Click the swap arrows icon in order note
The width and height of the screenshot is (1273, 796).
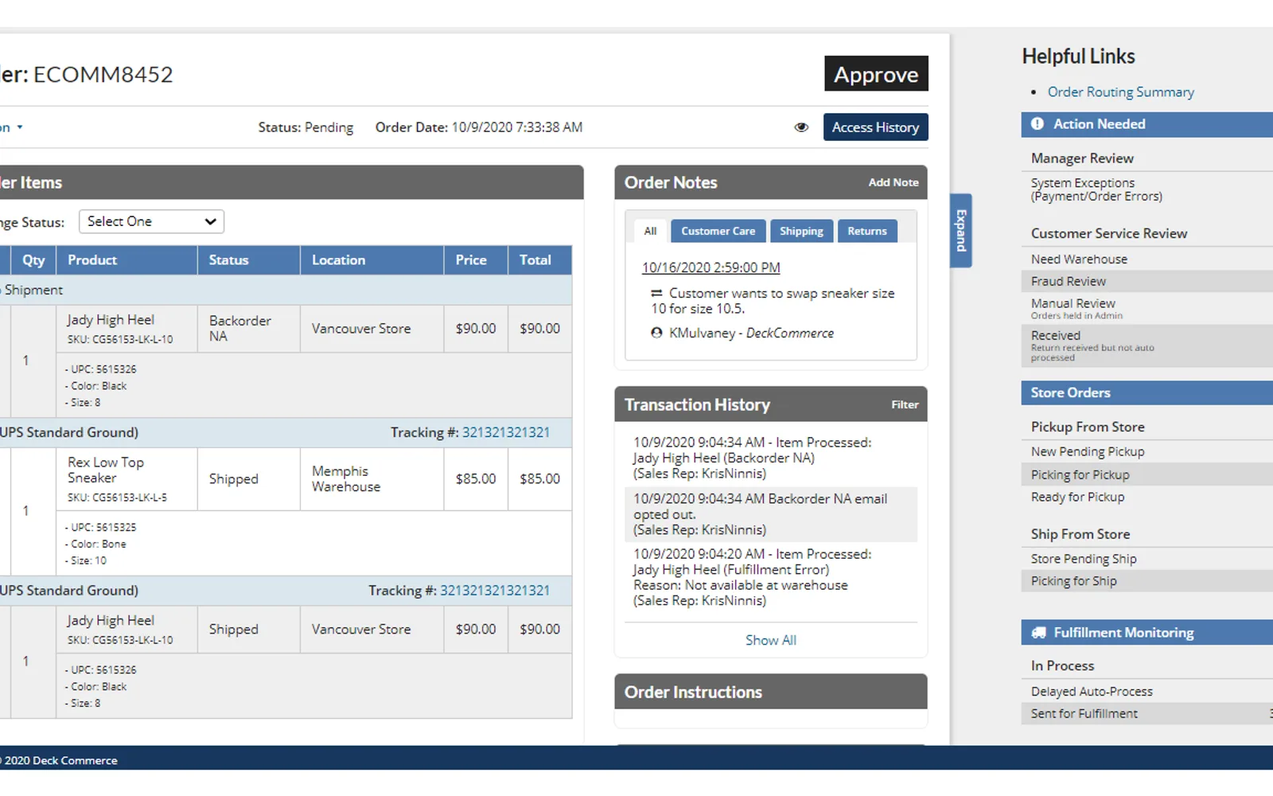(x=656, y=293)
